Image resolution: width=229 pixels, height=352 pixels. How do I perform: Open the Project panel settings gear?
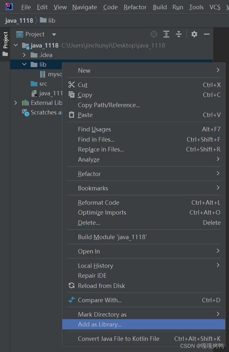pyautogui.click(x=194, y=34)
